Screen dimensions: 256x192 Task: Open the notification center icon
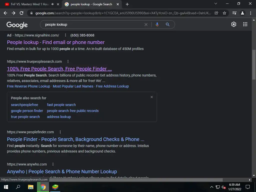pyautogui.click(x=248, y=187)
